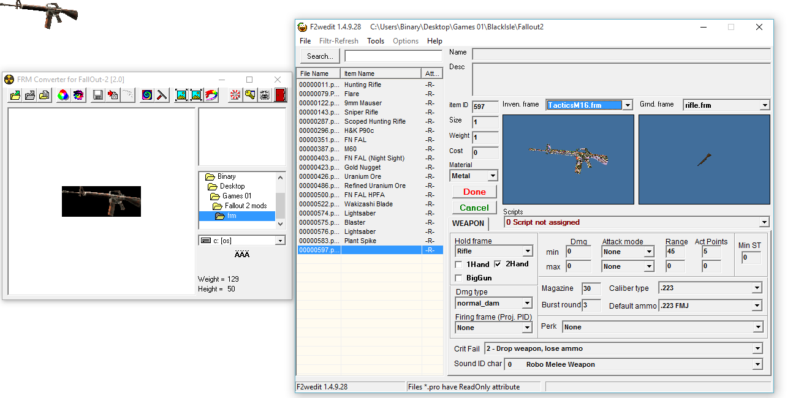The image size is (804, 398).
Task: Click the gray face icon in FRM Converter toolbar
Action: (x=265, y=95)
